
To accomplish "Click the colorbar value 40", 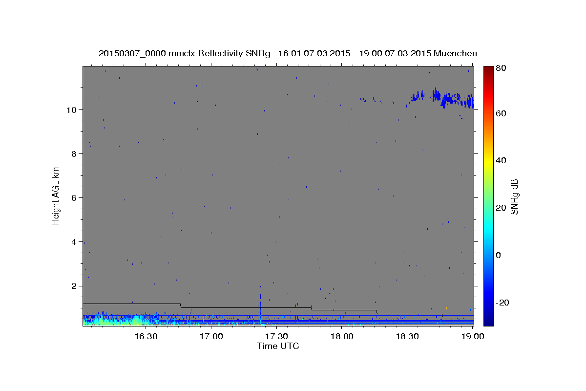I will (x=501, y=160).
